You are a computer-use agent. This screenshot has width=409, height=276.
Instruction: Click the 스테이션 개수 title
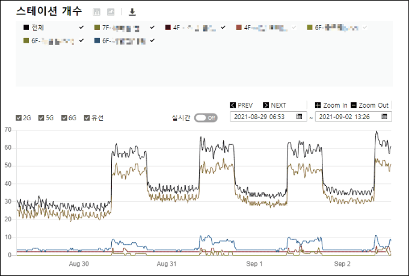pyautogui.click(x=49, y=11)
